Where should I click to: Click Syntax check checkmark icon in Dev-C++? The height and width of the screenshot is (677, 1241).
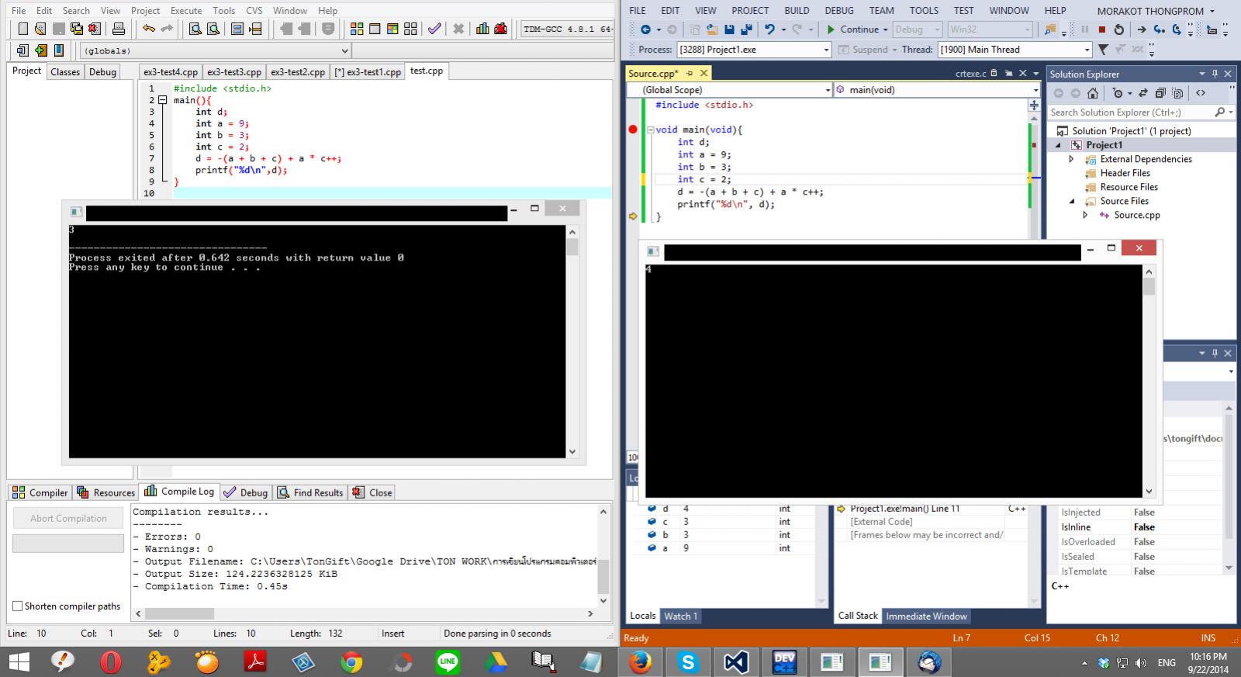tap(434, 29)
